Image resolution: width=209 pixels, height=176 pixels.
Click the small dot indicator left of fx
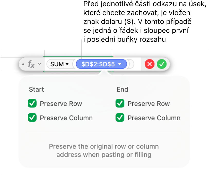[x=23, y=64]
